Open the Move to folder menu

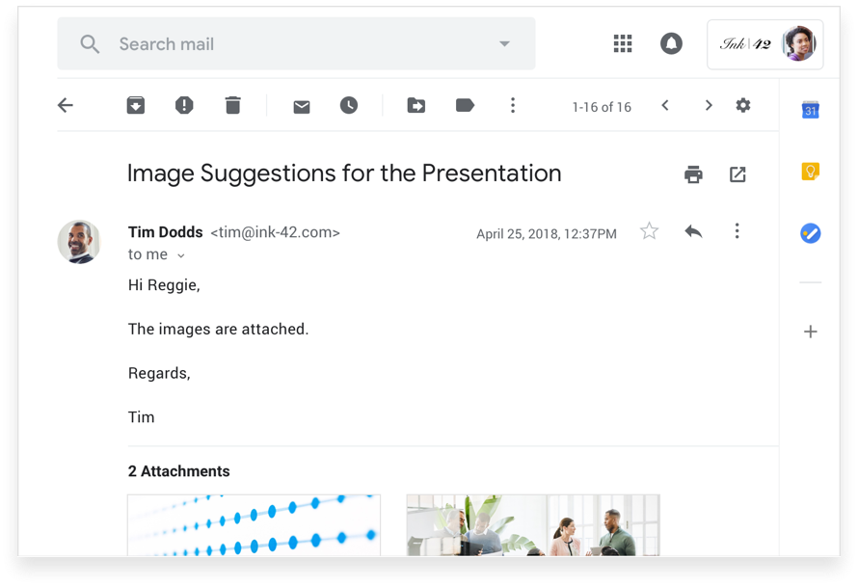pos(416,106)
